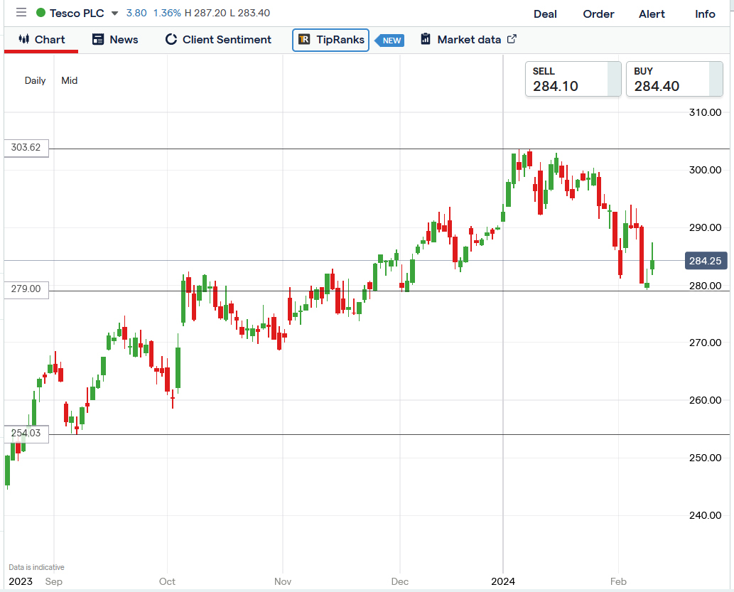The width and height of the screenshot is (734, 592).
Task: Click the current price 284.25 marker
Action: tap(706, 261)
